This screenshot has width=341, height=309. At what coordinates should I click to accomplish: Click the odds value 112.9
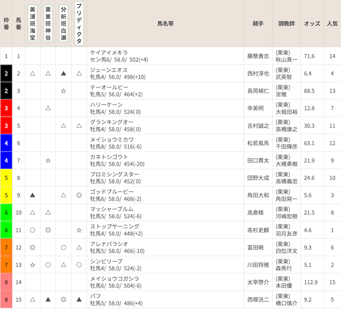pyautogui.click(x=311, y=282)
